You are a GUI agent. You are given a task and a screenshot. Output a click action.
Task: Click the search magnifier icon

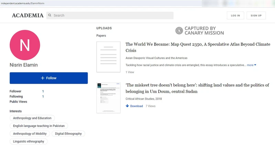tap(50, 15)
